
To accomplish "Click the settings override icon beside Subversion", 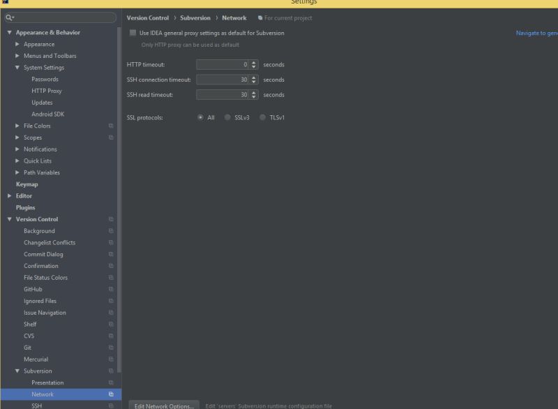I will coord(110,371).
